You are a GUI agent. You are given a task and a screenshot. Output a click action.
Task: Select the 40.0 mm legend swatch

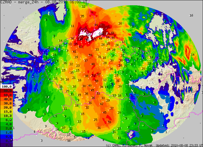pyautogui.click(x=6, y=99)
